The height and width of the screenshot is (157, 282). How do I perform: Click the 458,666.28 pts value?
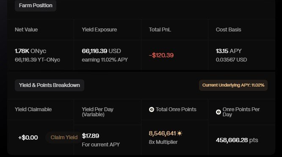(x=237, y=140)
